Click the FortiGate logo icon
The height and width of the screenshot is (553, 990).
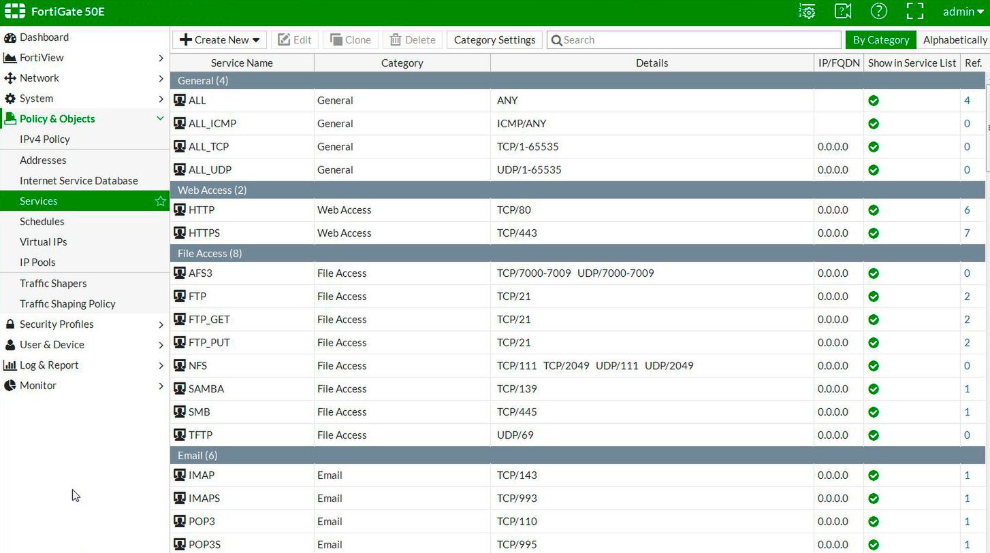[x=15, y=12]
